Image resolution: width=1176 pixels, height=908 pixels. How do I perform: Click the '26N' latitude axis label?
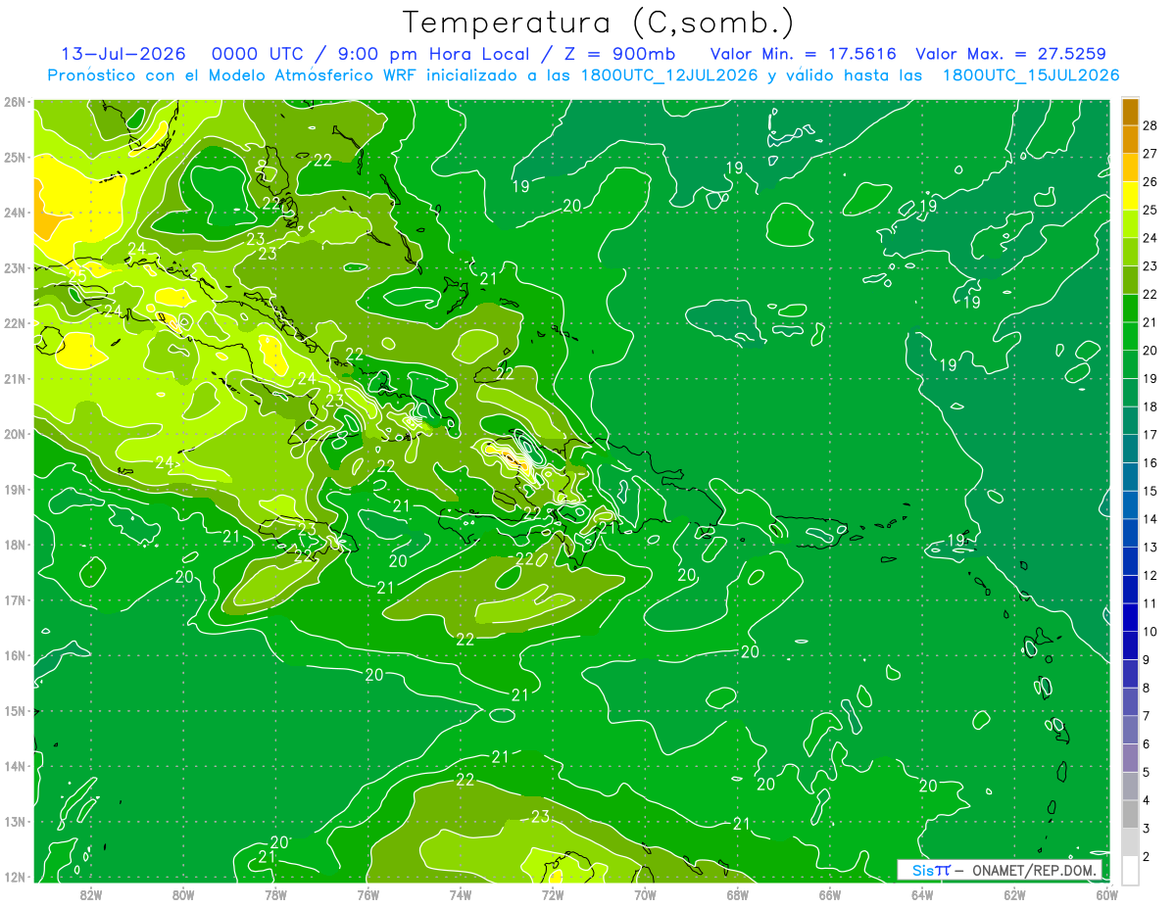14,102
